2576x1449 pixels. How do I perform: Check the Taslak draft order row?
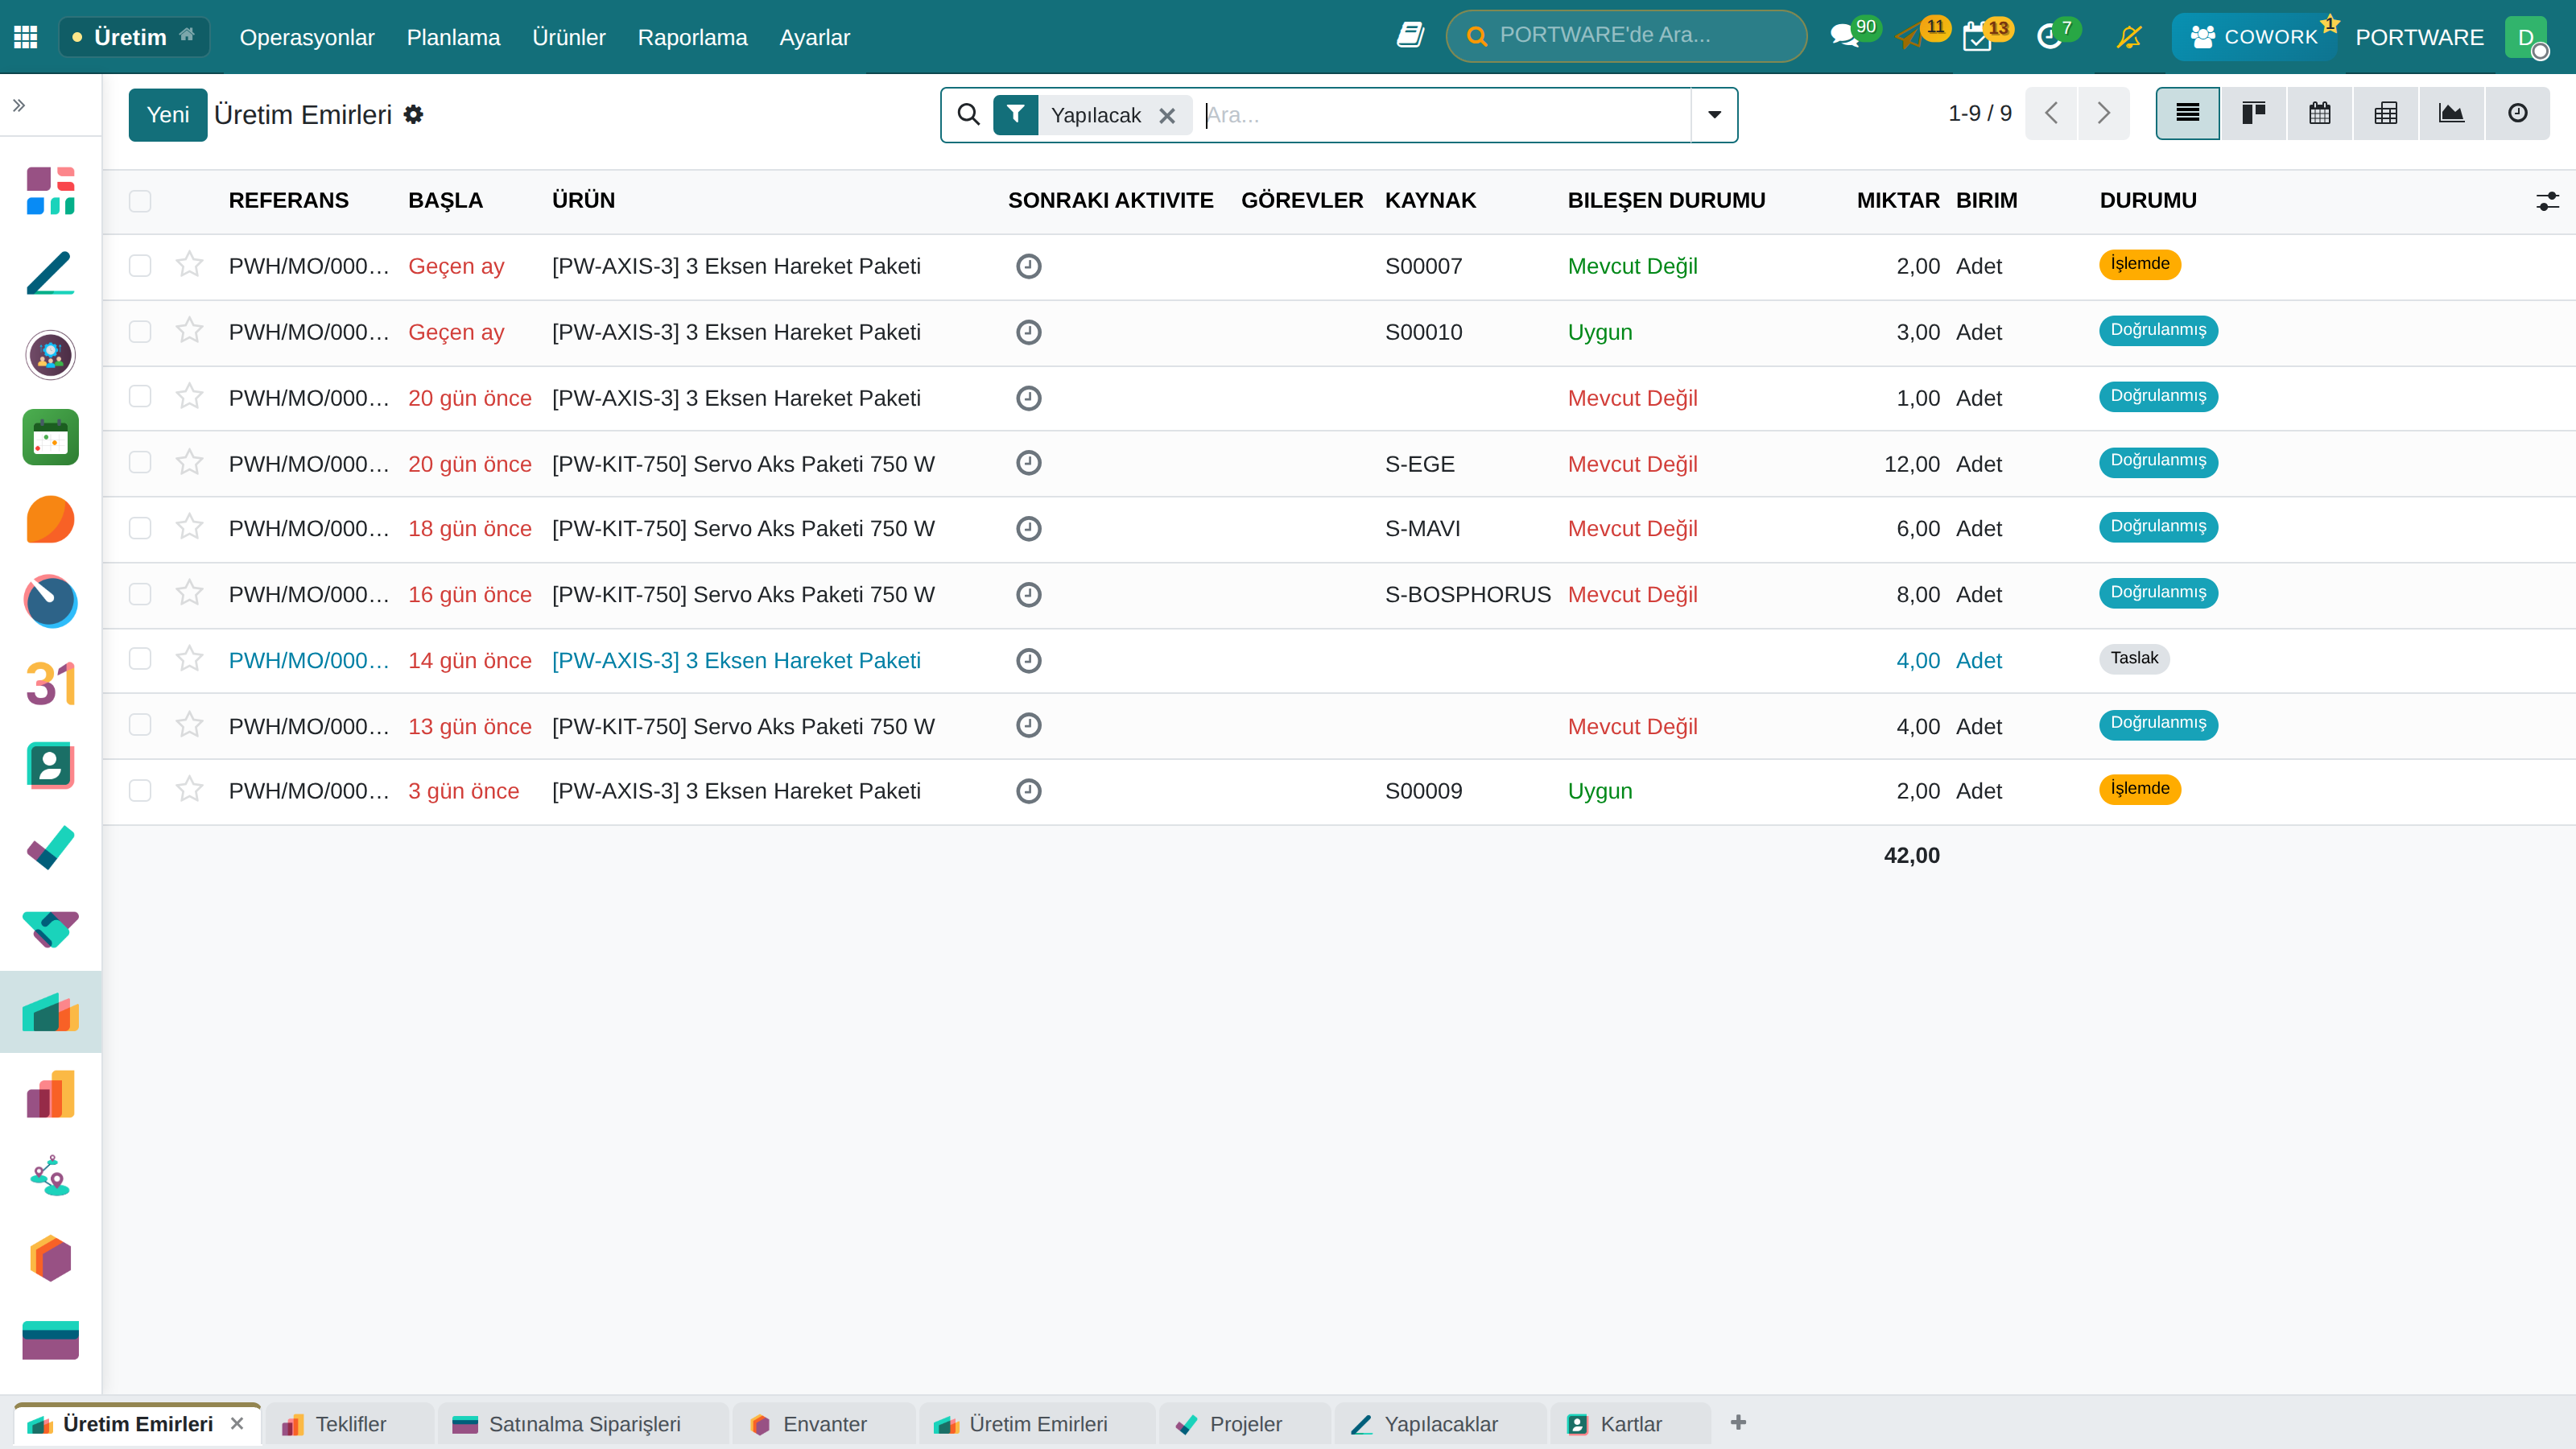pyautogui.click(x=140, y=659)
